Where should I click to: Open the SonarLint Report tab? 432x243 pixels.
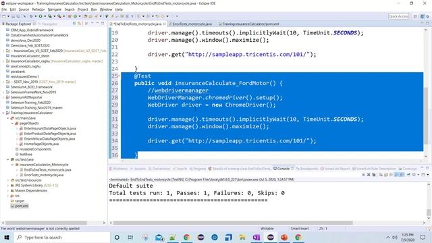pyautogui.click(x=335, y=169)
